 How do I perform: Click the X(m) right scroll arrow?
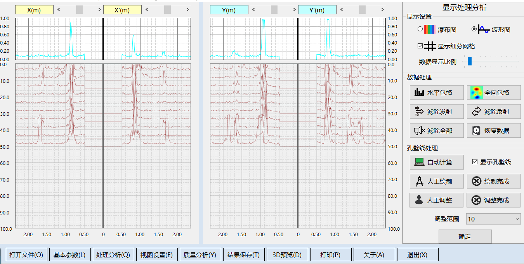[x=99, y=10]
